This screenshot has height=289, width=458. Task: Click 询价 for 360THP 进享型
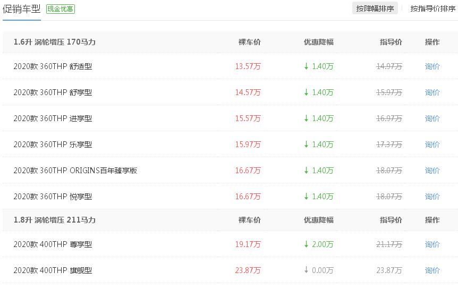coord(432,118)
